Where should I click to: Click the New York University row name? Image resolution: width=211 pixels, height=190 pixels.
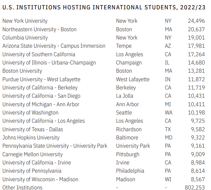pos(25,21)
